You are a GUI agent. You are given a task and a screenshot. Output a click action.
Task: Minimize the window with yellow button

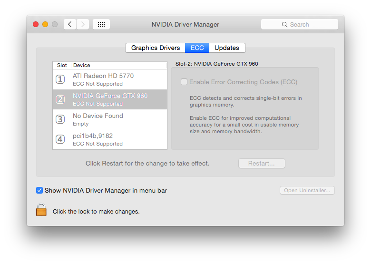(x=45, y=24)
